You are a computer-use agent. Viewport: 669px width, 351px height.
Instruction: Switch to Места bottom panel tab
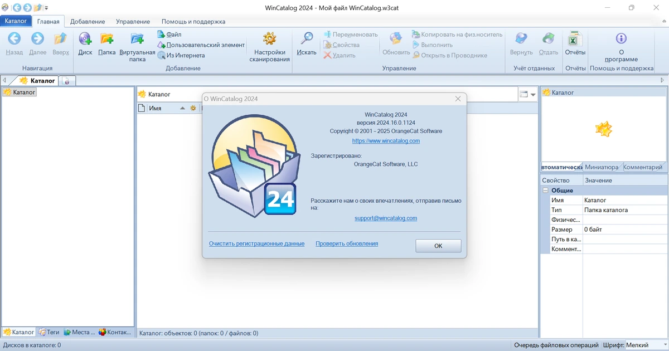pyautogui.click(x=79, y=332)
